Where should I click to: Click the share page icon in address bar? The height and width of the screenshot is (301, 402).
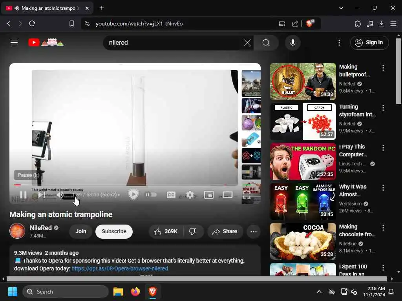coord(295,24)
